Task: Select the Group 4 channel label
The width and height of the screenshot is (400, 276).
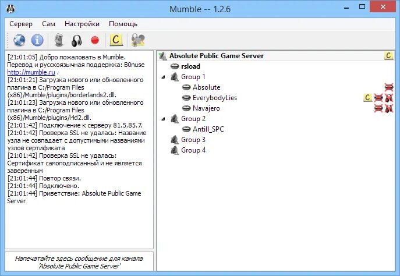Action: 193,150
